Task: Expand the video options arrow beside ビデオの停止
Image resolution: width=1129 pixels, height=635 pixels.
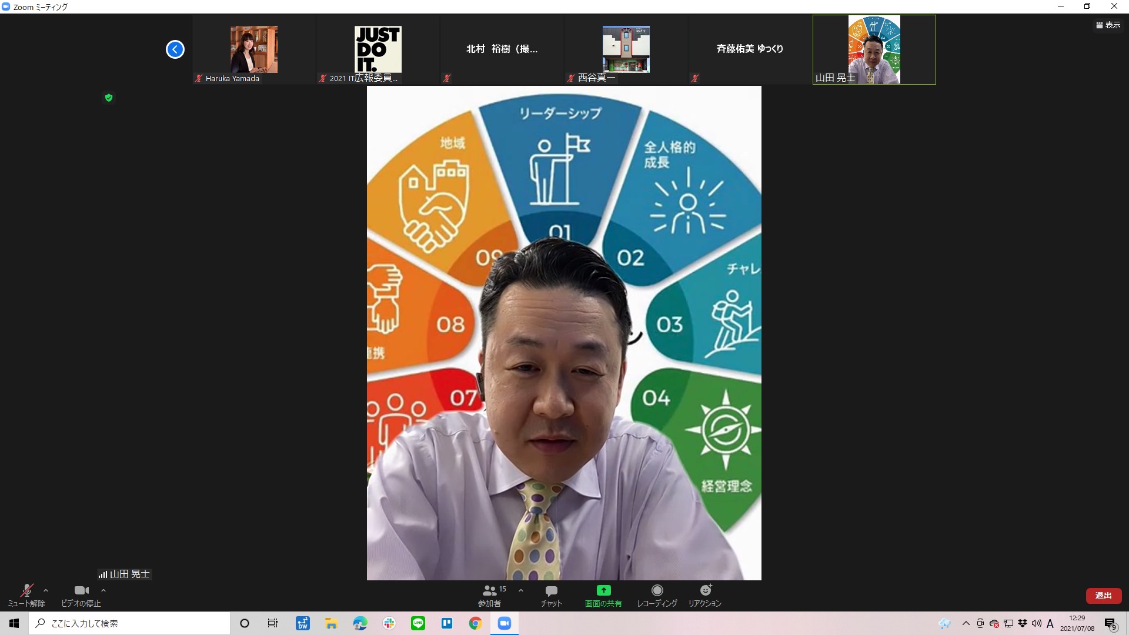Action: pos(103,590)
